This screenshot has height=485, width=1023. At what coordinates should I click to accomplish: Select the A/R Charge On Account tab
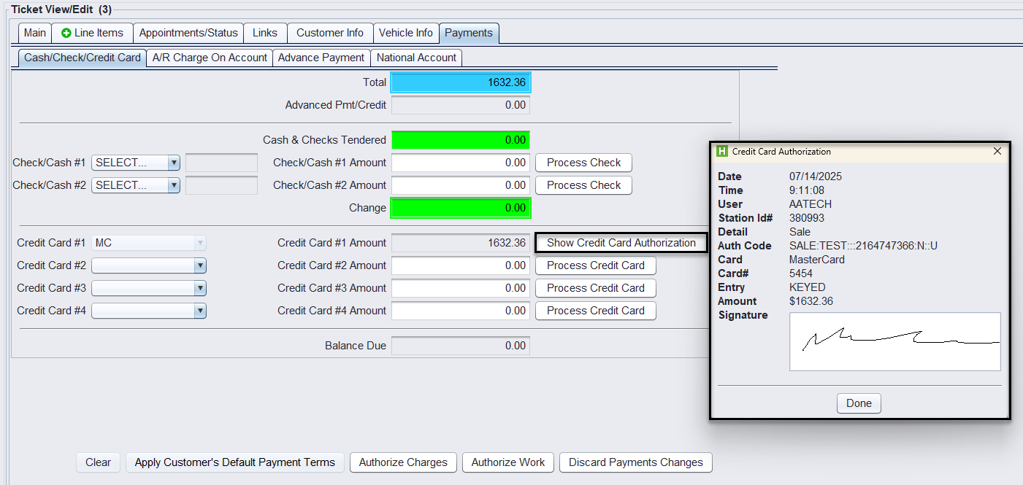pos(210,58)
